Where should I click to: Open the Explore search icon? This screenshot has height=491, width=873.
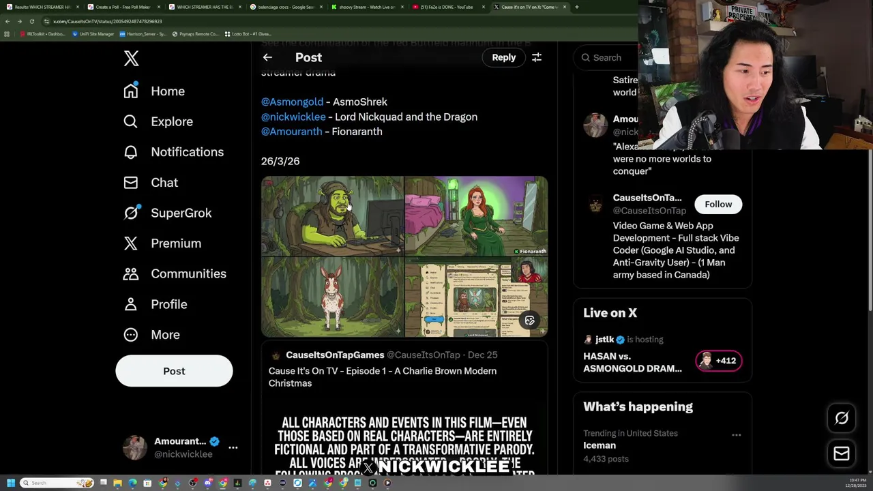click(x=130, y=121)
